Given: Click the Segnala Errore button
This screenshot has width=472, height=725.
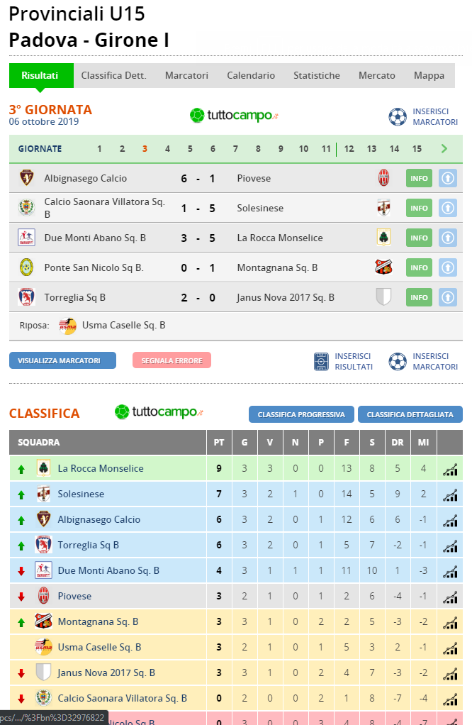Looking at the screenshot, I should click(172, 360).
